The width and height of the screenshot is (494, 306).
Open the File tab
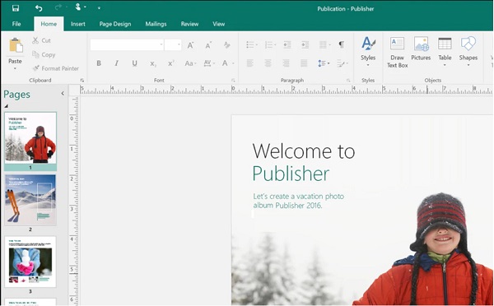[x=16, y=24]
